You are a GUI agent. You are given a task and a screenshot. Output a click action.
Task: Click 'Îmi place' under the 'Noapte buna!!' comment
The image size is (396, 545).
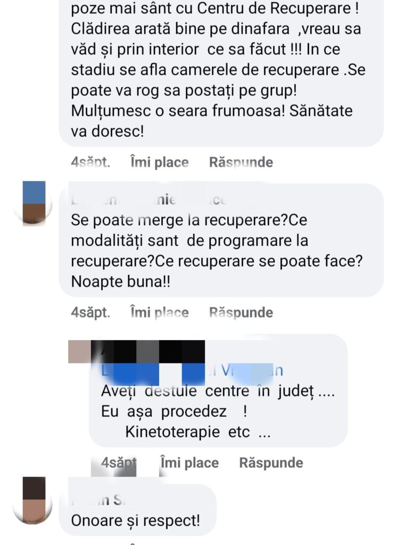[x=160, y=312]
